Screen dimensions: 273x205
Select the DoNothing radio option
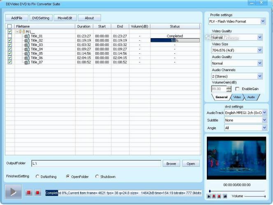click(37, 177)
